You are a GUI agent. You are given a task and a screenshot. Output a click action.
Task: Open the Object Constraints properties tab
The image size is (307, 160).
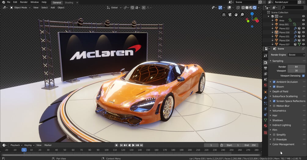[x=265, y=114]
